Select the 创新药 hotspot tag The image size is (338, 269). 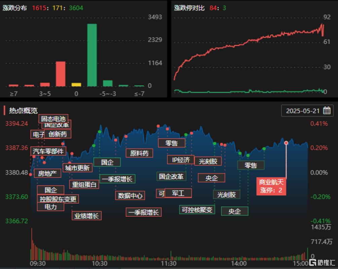coord(58,134)
